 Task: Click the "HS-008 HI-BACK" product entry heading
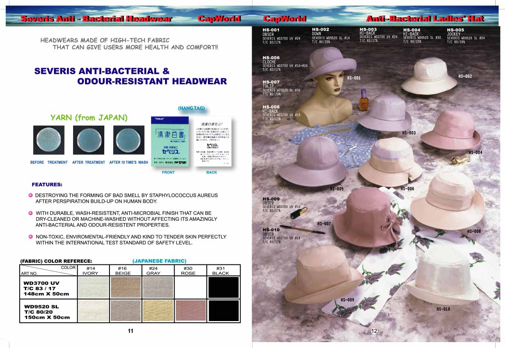click(271, 109)
